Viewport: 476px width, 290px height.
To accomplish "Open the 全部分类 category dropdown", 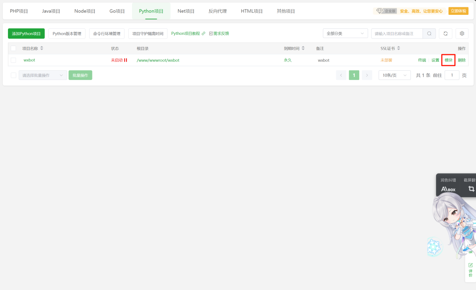I will (345, 33).
